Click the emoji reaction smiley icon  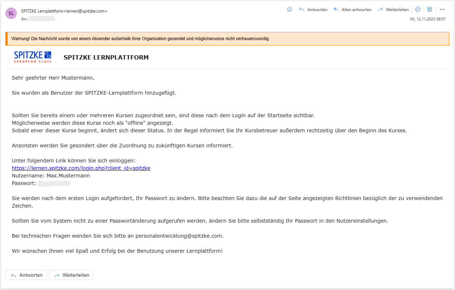290,10
